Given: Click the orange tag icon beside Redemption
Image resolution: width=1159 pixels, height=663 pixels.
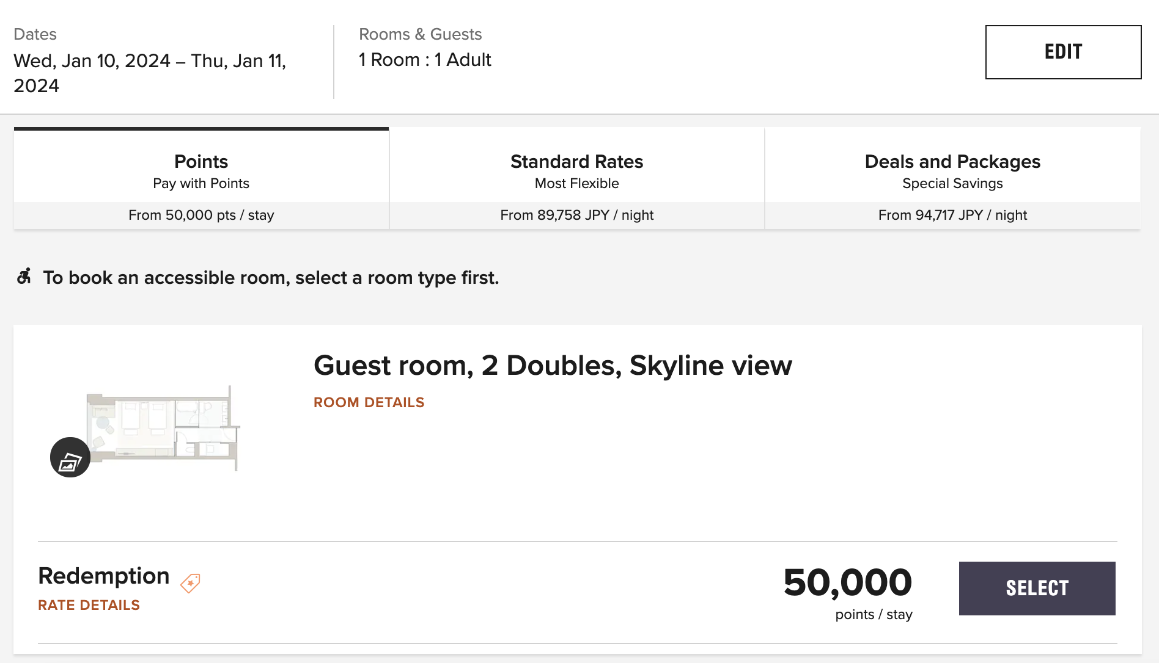Looking at the screenshot, I should pos(190,583).
